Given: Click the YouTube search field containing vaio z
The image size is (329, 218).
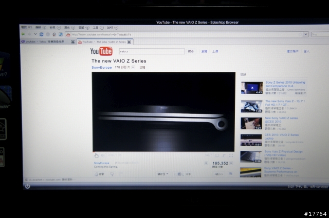Looking at the screenshot, I should pyautogui.click(x=152, y=51).
